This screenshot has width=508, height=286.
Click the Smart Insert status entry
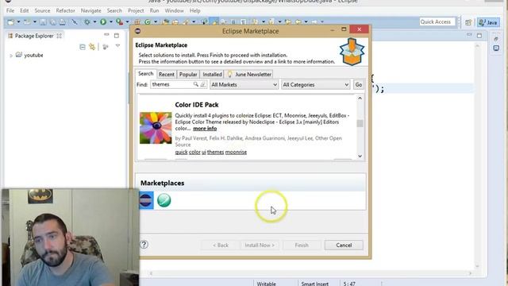pyautogui.click(x=314, y=284)
